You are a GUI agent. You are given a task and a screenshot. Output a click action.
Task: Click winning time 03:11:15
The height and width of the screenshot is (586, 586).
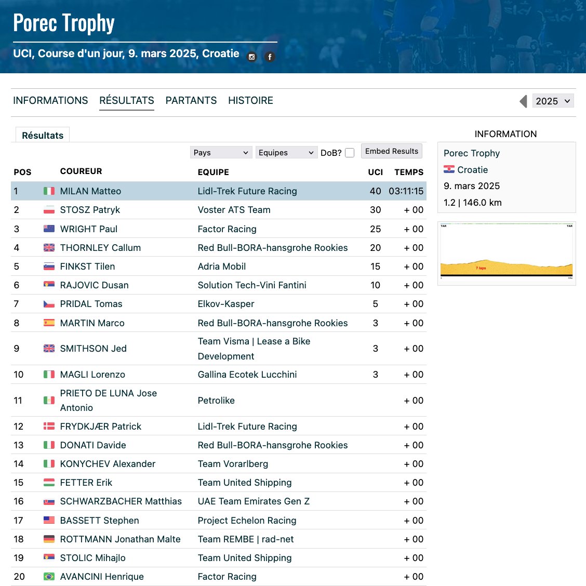point(406,191)
